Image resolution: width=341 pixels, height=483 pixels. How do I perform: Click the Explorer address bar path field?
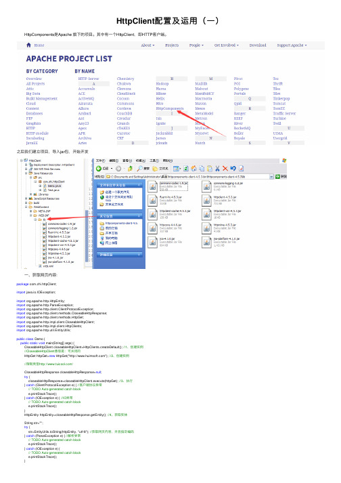(x=189, y=177)
